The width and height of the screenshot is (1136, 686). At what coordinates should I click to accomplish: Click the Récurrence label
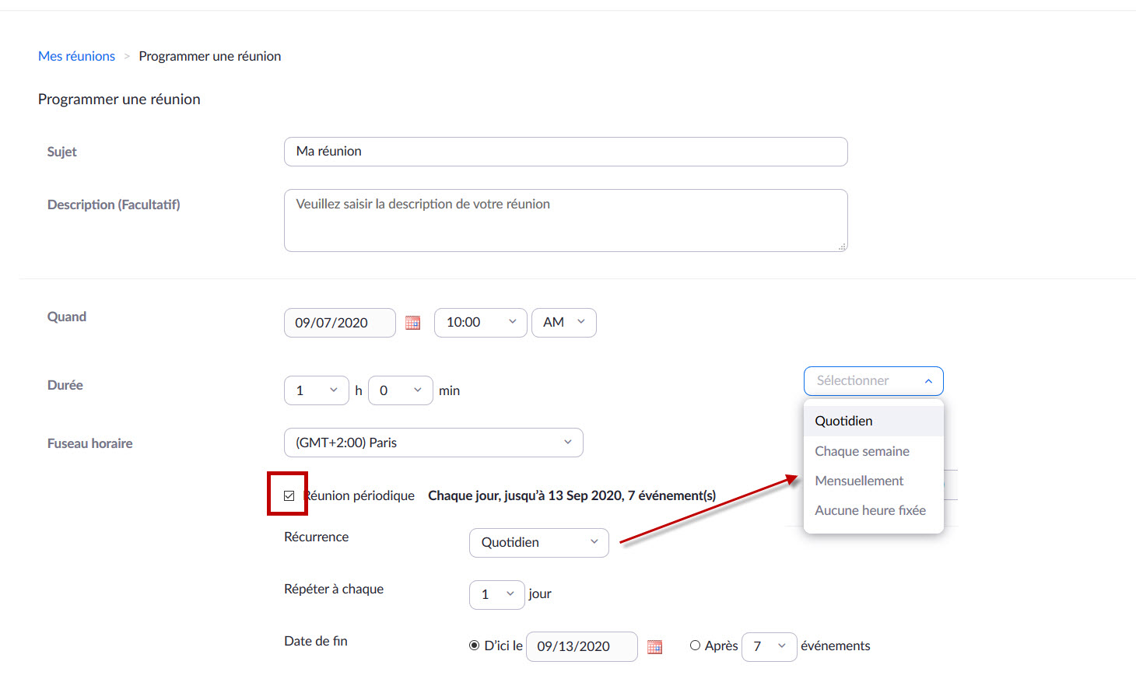click(x=317, y=537)
